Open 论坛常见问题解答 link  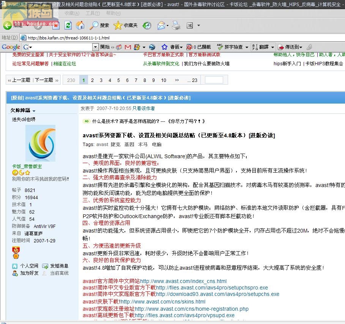(30, 64)
